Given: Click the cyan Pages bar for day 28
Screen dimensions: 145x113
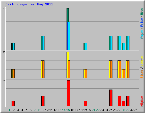Looking at the screenshot, I should click(x=124, y=46).
